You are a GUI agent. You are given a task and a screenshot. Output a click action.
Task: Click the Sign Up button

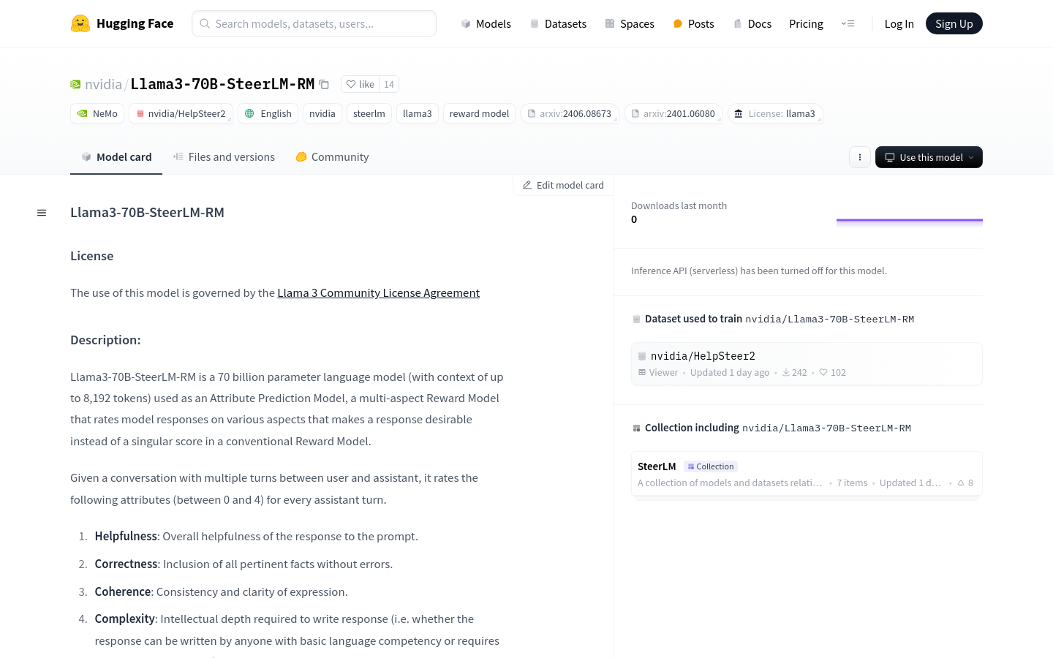(x=954, y=23)
